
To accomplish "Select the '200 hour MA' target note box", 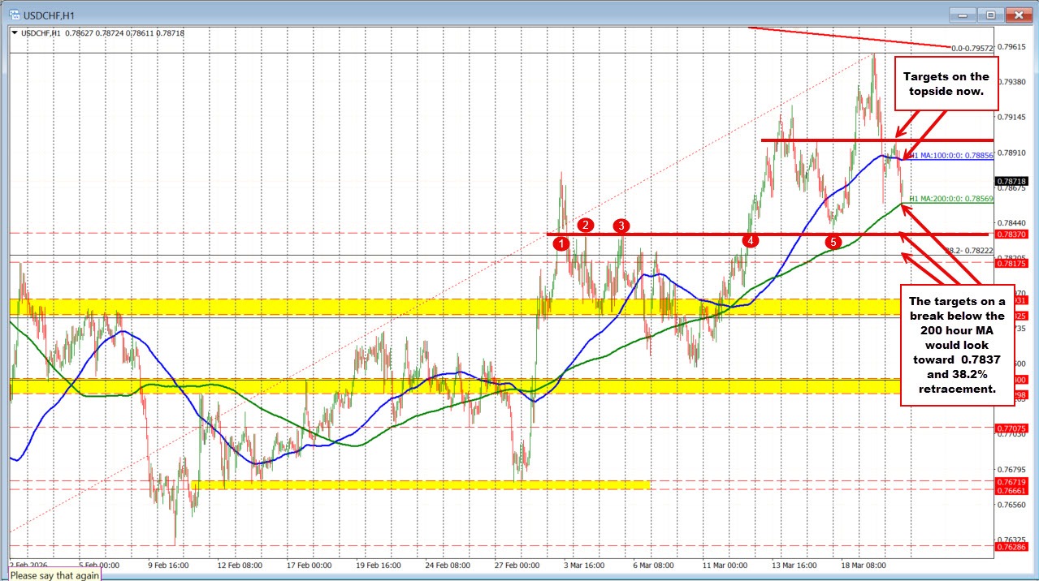I will click(x=956, y=345).
